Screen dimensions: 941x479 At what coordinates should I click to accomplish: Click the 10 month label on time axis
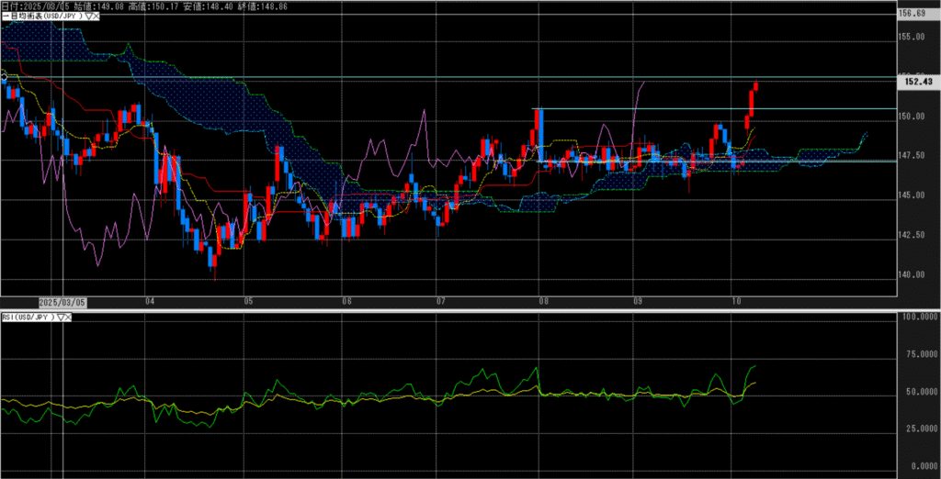point(736,301)
